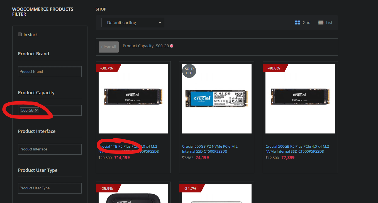Open Crucial 1TB P5 Plus product link

pyautogui.click(x=129, y=149)
